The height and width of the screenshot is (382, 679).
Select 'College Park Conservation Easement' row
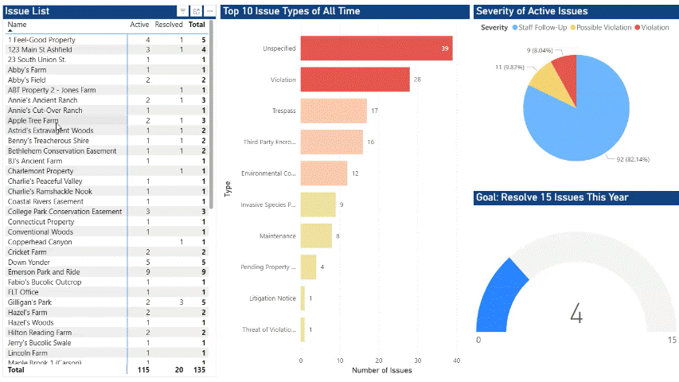[107, 212]
